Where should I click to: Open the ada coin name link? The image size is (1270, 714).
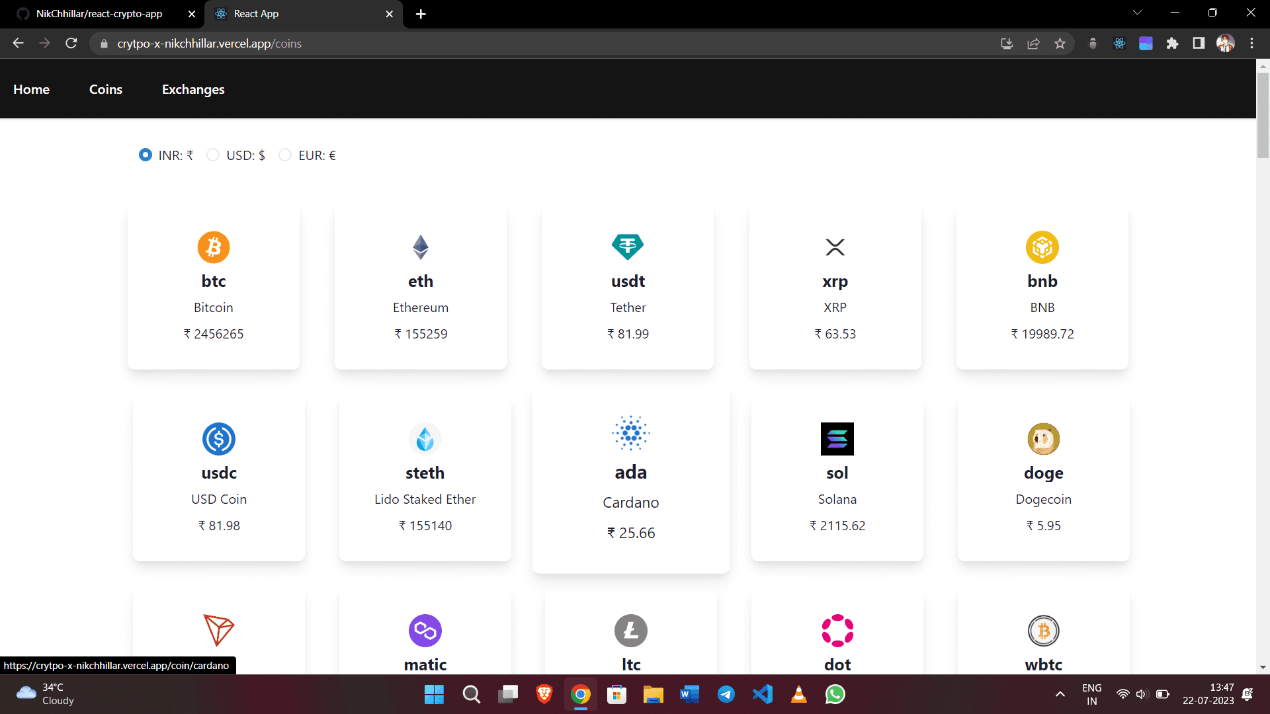coord(631,472)
